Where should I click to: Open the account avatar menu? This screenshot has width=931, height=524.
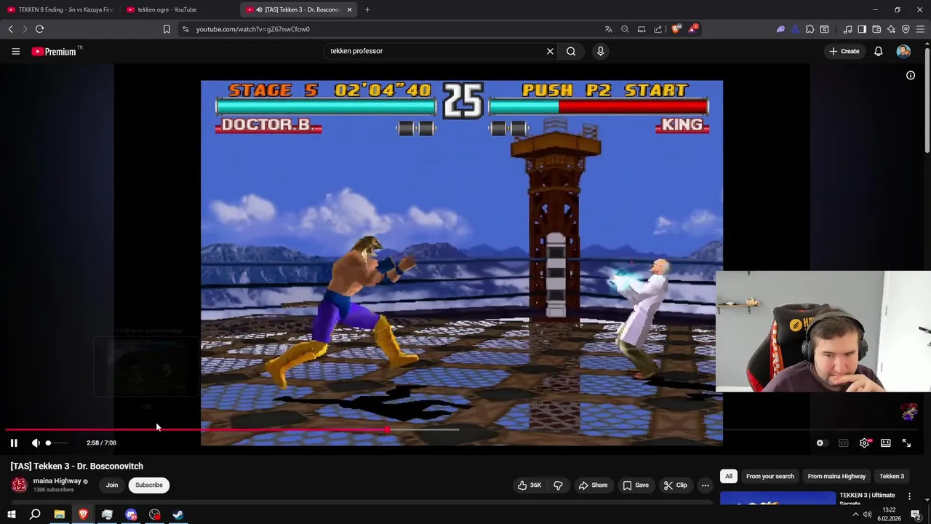pos(903,51)
